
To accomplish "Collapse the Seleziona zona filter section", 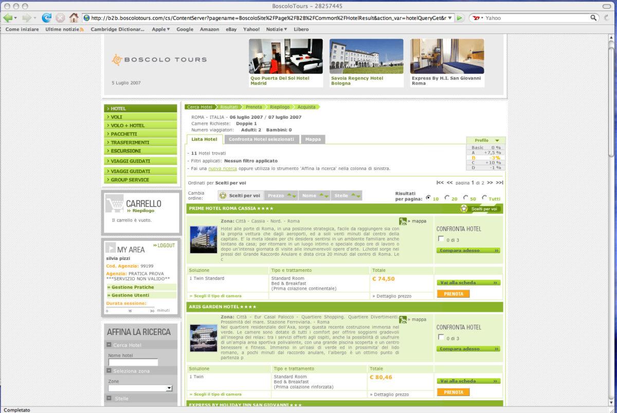I will [110, 370].
